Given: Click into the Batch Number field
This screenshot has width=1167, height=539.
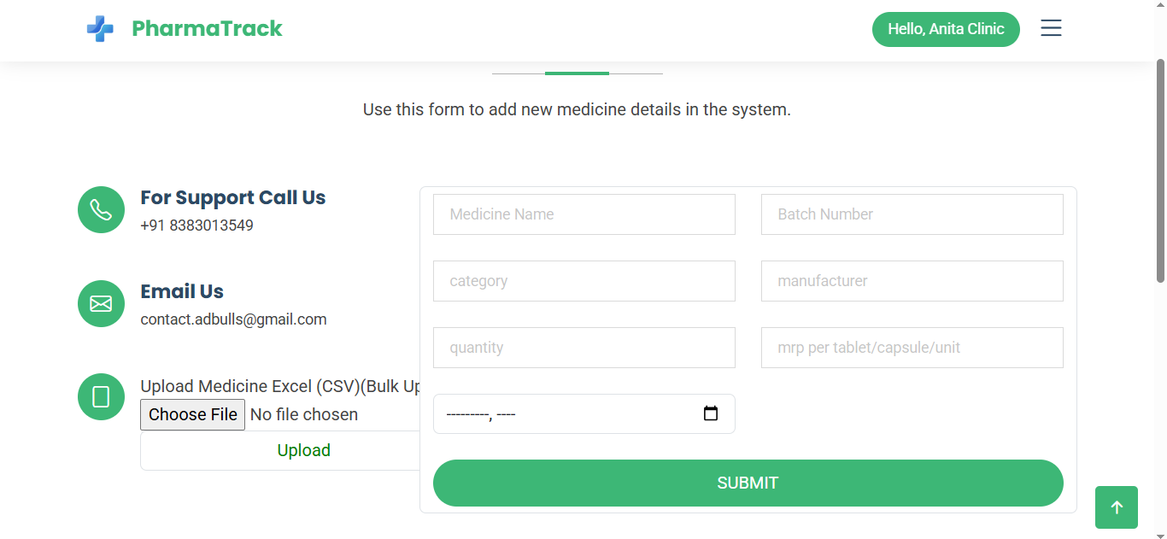Looking at the screenshot, I should click(912, 214).
